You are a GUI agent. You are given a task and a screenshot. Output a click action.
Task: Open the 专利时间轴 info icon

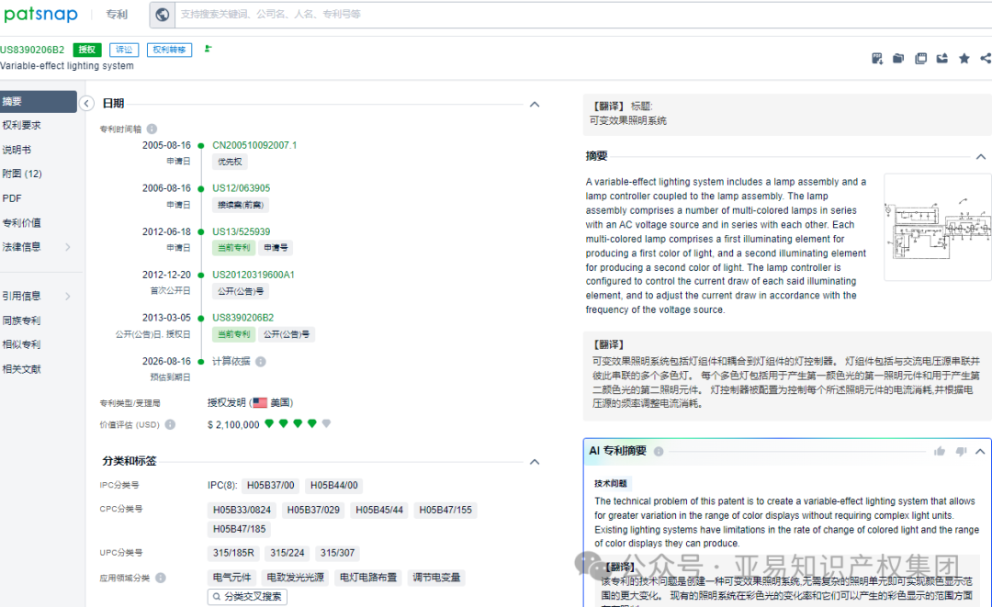tap(152, 128)
